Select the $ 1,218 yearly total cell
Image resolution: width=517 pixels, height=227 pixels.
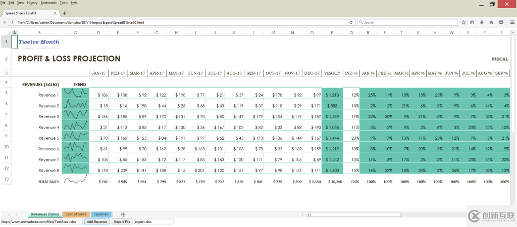click(332, 95)
